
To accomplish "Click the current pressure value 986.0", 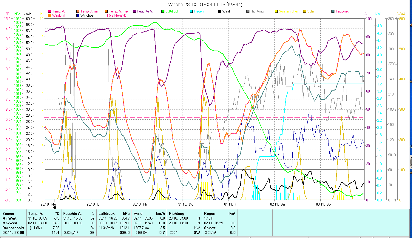I will [125, 233].
